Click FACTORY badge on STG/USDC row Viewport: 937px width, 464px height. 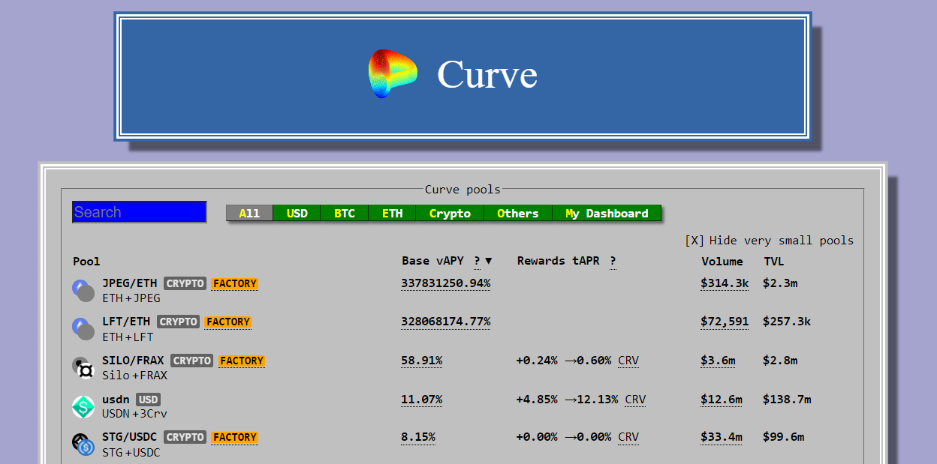[234, 437]
